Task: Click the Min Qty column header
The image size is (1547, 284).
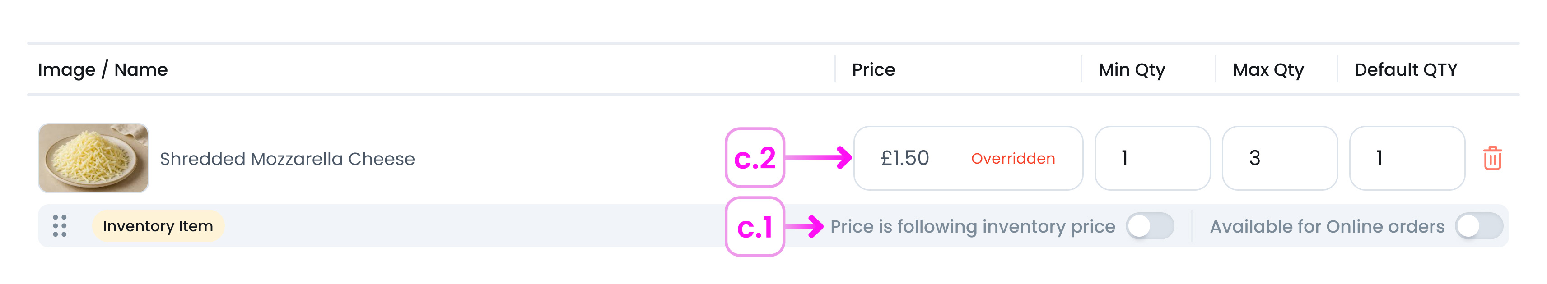Action: coord(1132,69)
